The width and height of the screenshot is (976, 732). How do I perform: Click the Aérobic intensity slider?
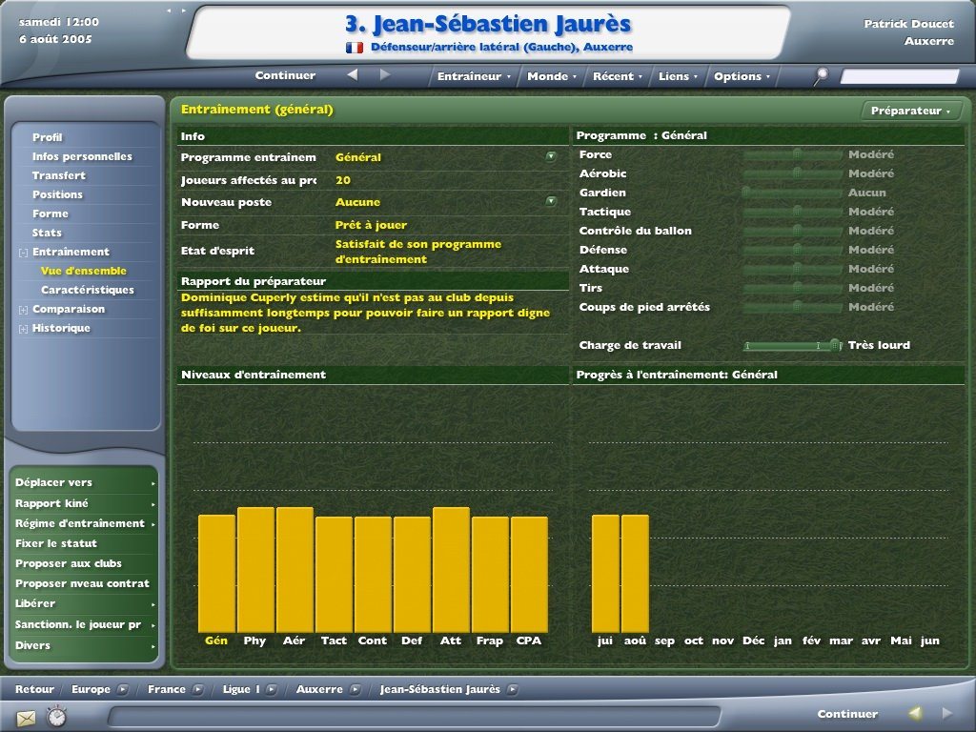pos(793,173)
